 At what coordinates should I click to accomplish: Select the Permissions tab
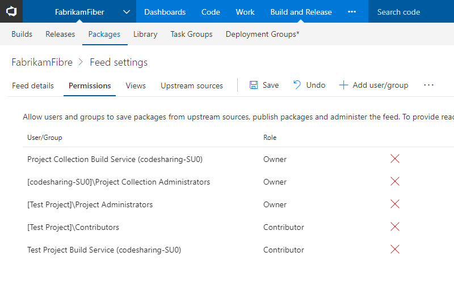(90, 86)
